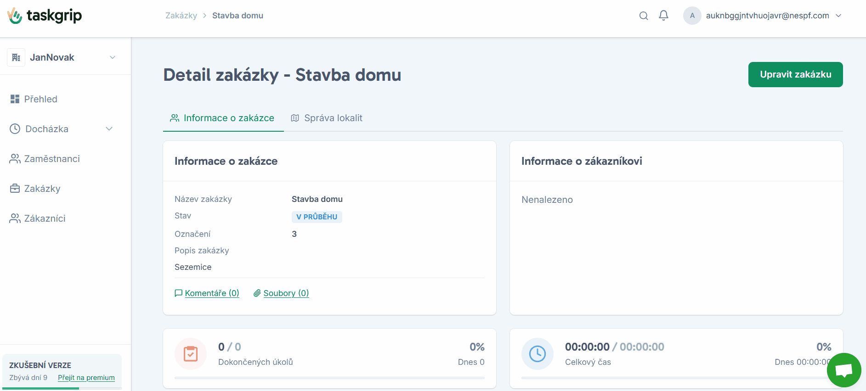The image size is (866, 391).
Task: Switch to the Správa lokalit tab
Action: point(327,118)
